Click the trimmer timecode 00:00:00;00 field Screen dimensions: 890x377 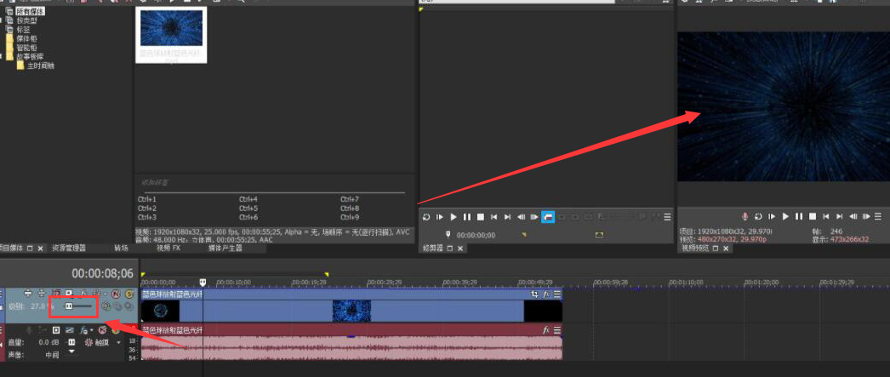(476, 235)
